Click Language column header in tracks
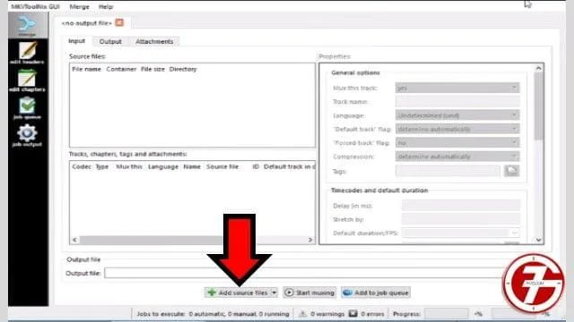This screenshot has width=574, height=322. click(x=163, y=166)
